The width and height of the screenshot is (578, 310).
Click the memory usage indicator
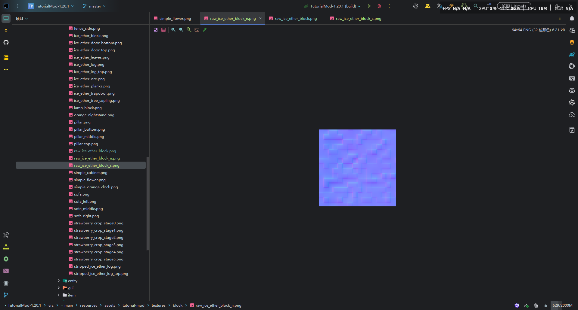pyautogui.click(x=562, y=305)
